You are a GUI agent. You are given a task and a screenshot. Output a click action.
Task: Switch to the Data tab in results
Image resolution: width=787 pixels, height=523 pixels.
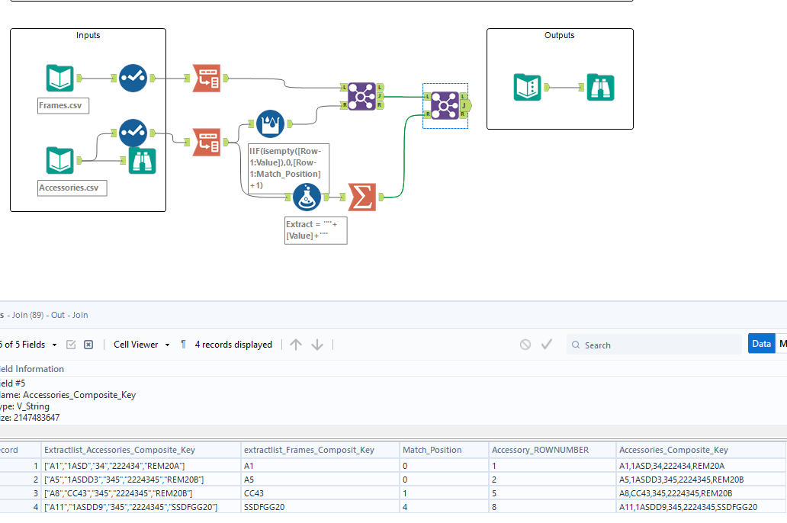761,343
